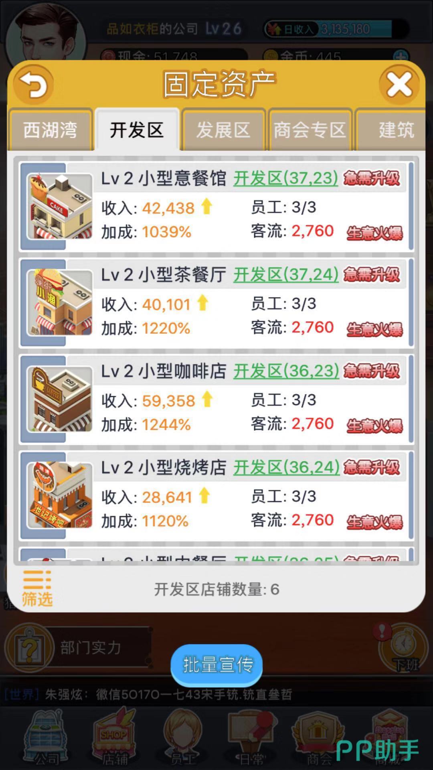
Task: Select the 建筑 tab
Action: (391, 130)
